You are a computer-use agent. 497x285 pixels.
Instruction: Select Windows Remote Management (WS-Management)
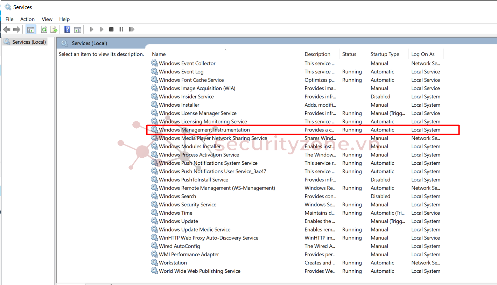(217, 188)
